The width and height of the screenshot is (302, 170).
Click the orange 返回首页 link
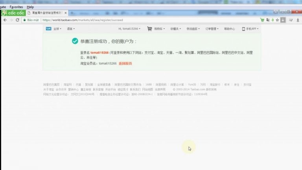pos(125,64)
